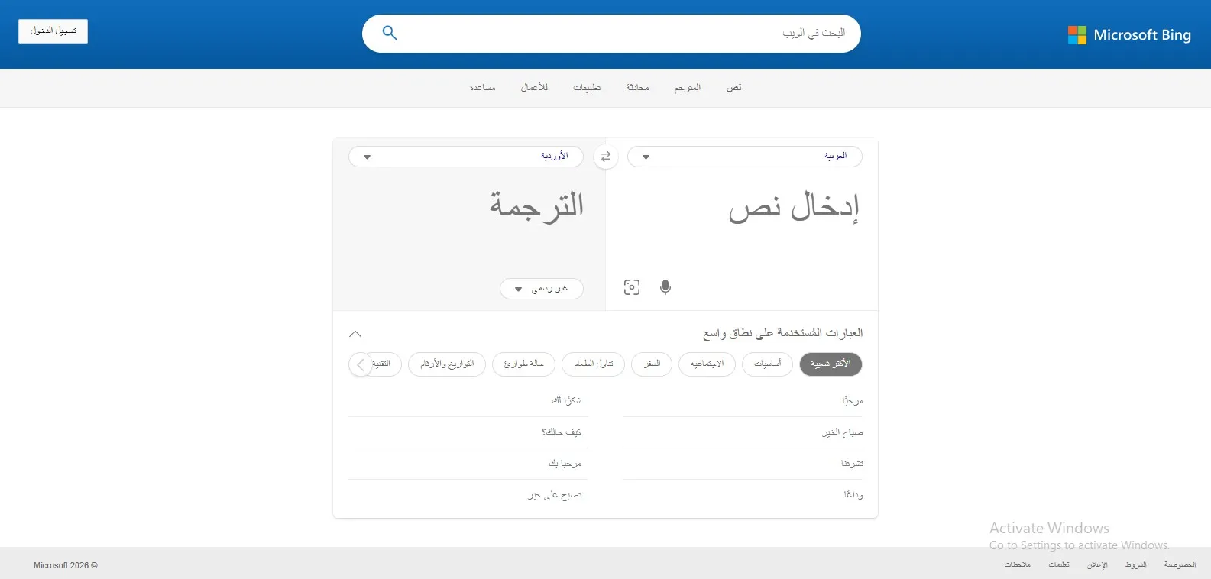Choose the phrase صباح الخير

843,432
